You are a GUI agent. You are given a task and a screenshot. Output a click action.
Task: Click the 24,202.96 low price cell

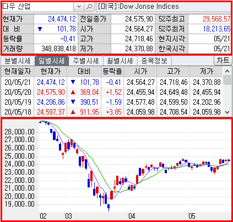coord(207,102)
